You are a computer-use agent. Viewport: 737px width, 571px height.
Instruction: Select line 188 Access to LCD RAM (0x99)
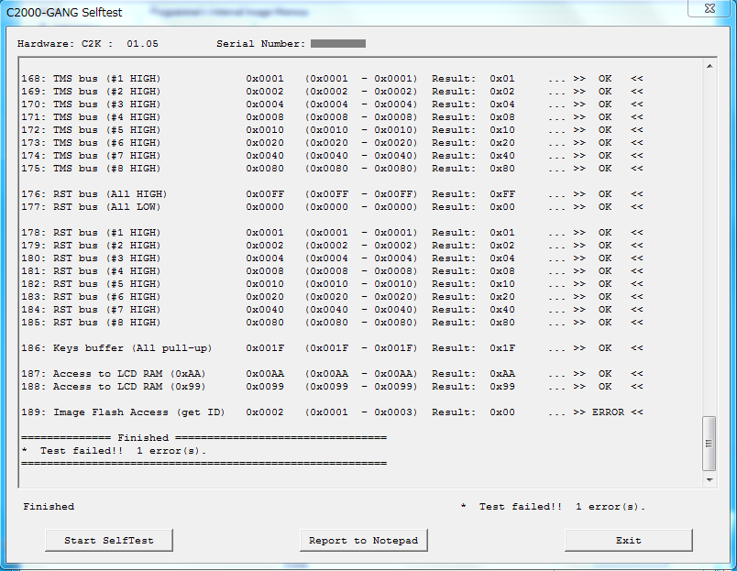point(332,386)
